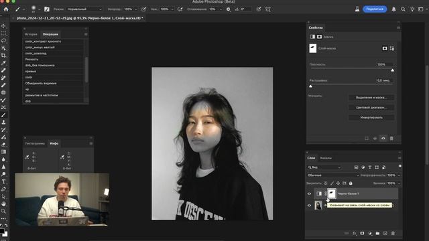Switch to the Операции tab
429x241 pixels.
50,34
